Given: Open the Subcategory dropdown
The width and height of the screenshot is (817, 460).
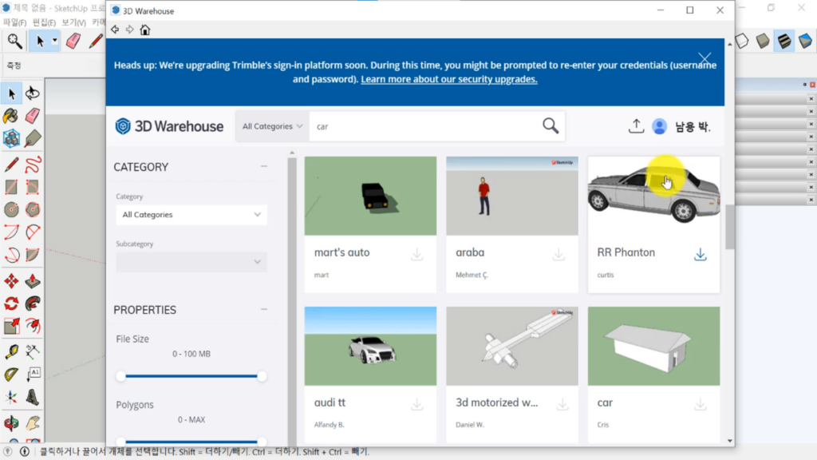Looking at the screenshot, I should pos(191,262).
